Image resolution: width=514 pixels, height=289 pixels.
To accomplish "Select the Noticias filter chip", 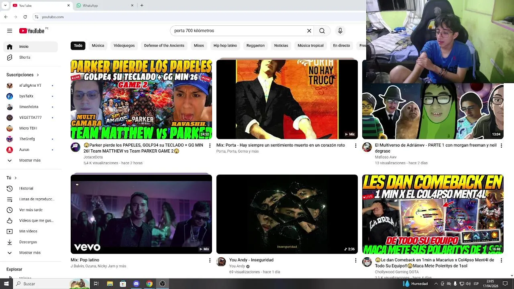I will 281,46.
